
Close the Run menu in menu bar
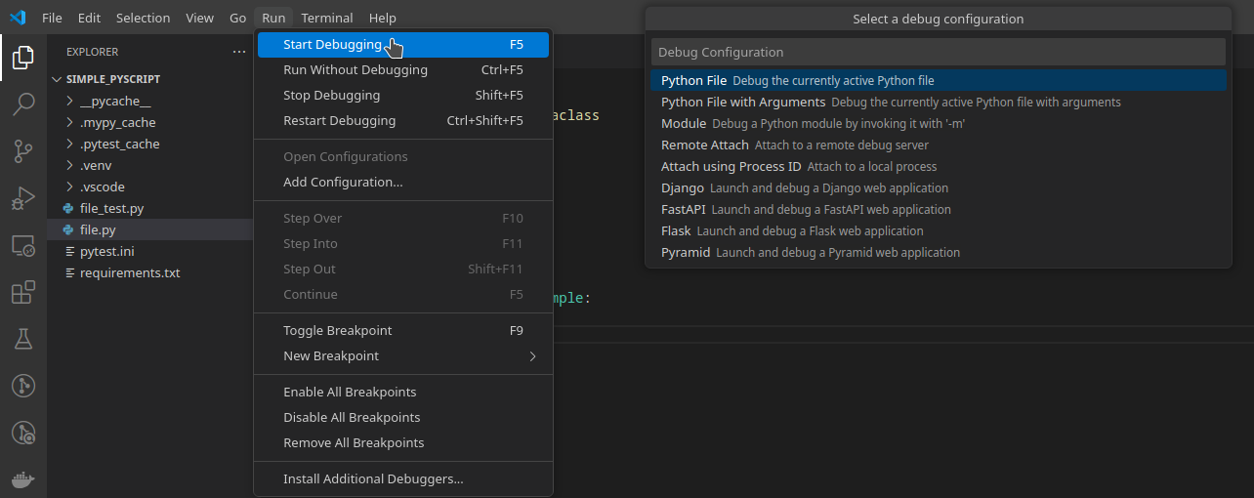273,18
